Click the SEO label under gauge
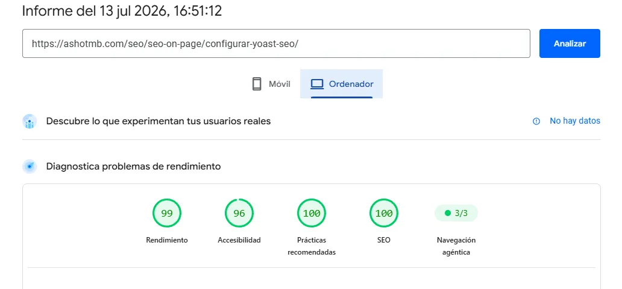The height and width of the screenshot is (289, 622). [383, 240]
